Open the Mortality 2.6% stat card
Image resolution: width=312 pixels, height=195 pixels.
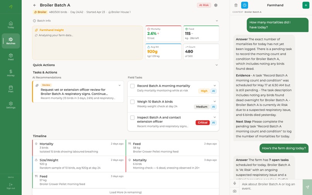point(163,34)
